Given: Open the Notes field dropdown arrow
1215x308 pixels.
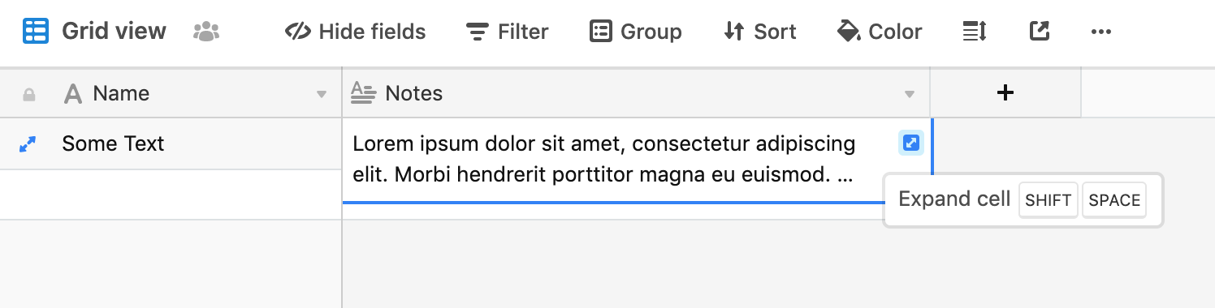Looking at the screenshot, I should click(x=910, y=95).
